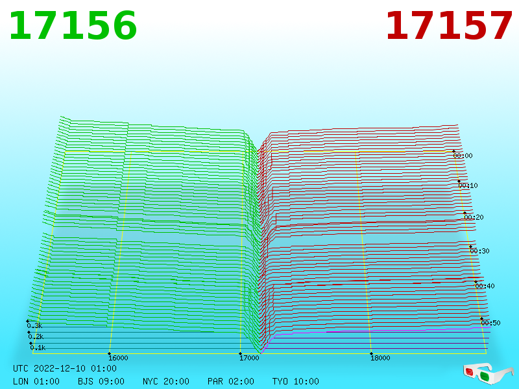Click the 00:00 time axis marker
This screenshot has width=519, height=389.
pyautogui.click(x=463, y=156)
